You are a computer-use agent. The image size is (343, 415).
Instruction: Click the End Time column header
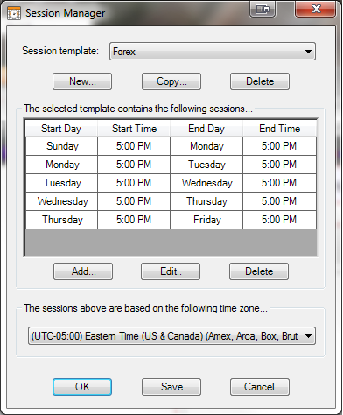coord(280,129)
